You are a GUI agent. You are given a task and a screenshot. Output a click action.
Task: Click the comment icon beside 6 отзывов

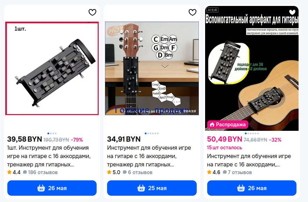125,172
